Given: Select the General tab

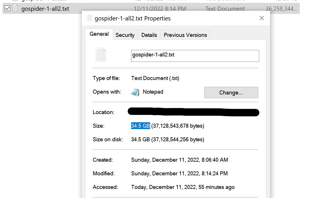Looking at the screenshot, I should coord(99,34).
